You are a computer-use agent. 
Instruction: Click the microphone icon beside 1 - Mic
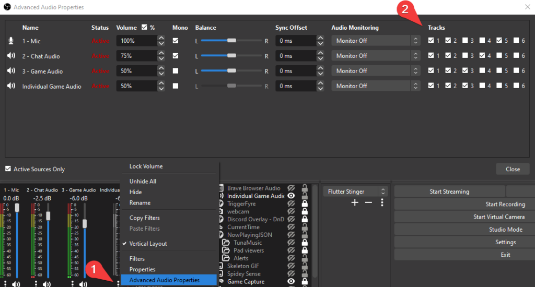[11, 41]
